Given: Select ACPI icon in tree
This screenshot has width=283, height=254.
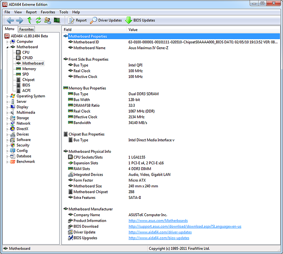Looking at the screenshot, I should point(18,91).
